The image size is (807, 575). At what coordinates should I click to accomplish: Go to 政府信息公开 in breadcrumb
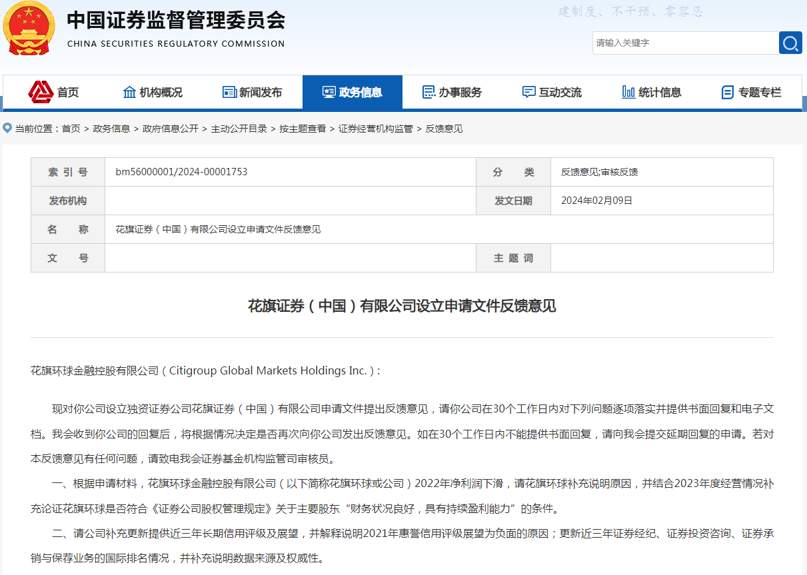(171, 129)
